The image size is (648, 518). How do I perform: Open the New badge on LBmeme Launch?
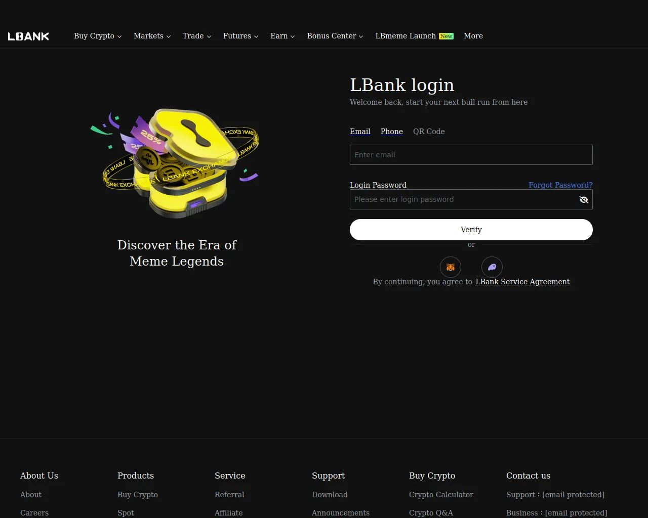pyautogui.click(x=446, y=36)
